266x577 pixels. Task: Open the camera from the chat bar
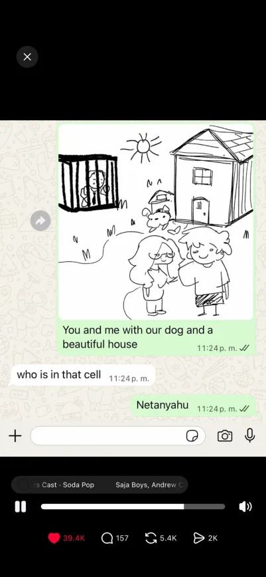pos(225,436)
